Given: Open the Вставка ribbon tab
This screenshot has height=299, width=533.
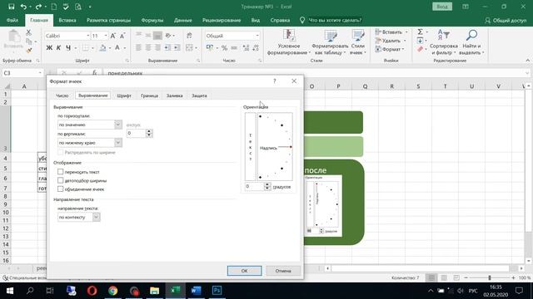Looking at the screenshot, I should point(67,20).
